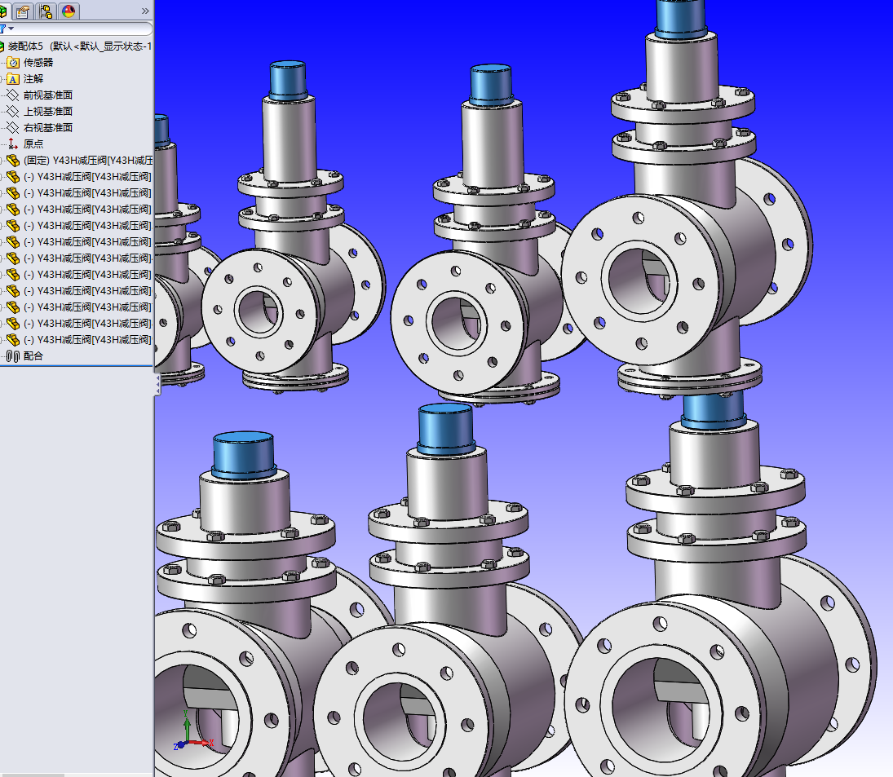Select the 配合 mates folder
The image size is (893, 777).
pyautogui.click(x=25, y=356)
